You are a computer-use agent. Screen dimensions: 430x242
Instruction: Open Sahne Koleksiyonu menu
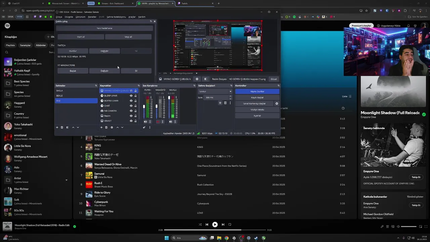[116, 17]
